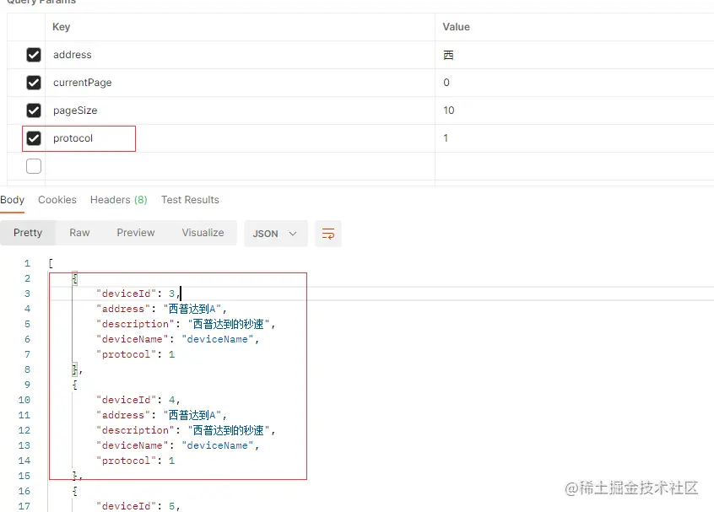Click the opening bracket on line 1
714x512 pixels.
coord(51,263)
